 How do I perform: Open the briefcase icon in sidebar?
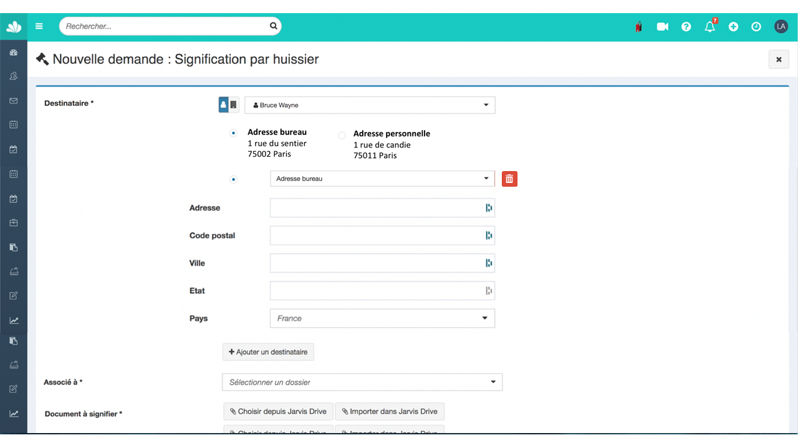13,223
